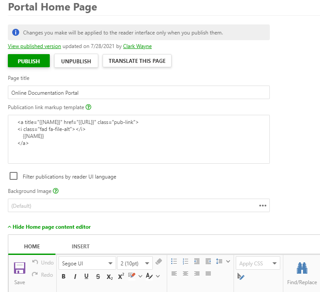Enable Filter publications by reader UI language
The width and height of the screenshot is (320, 292).
14,176
